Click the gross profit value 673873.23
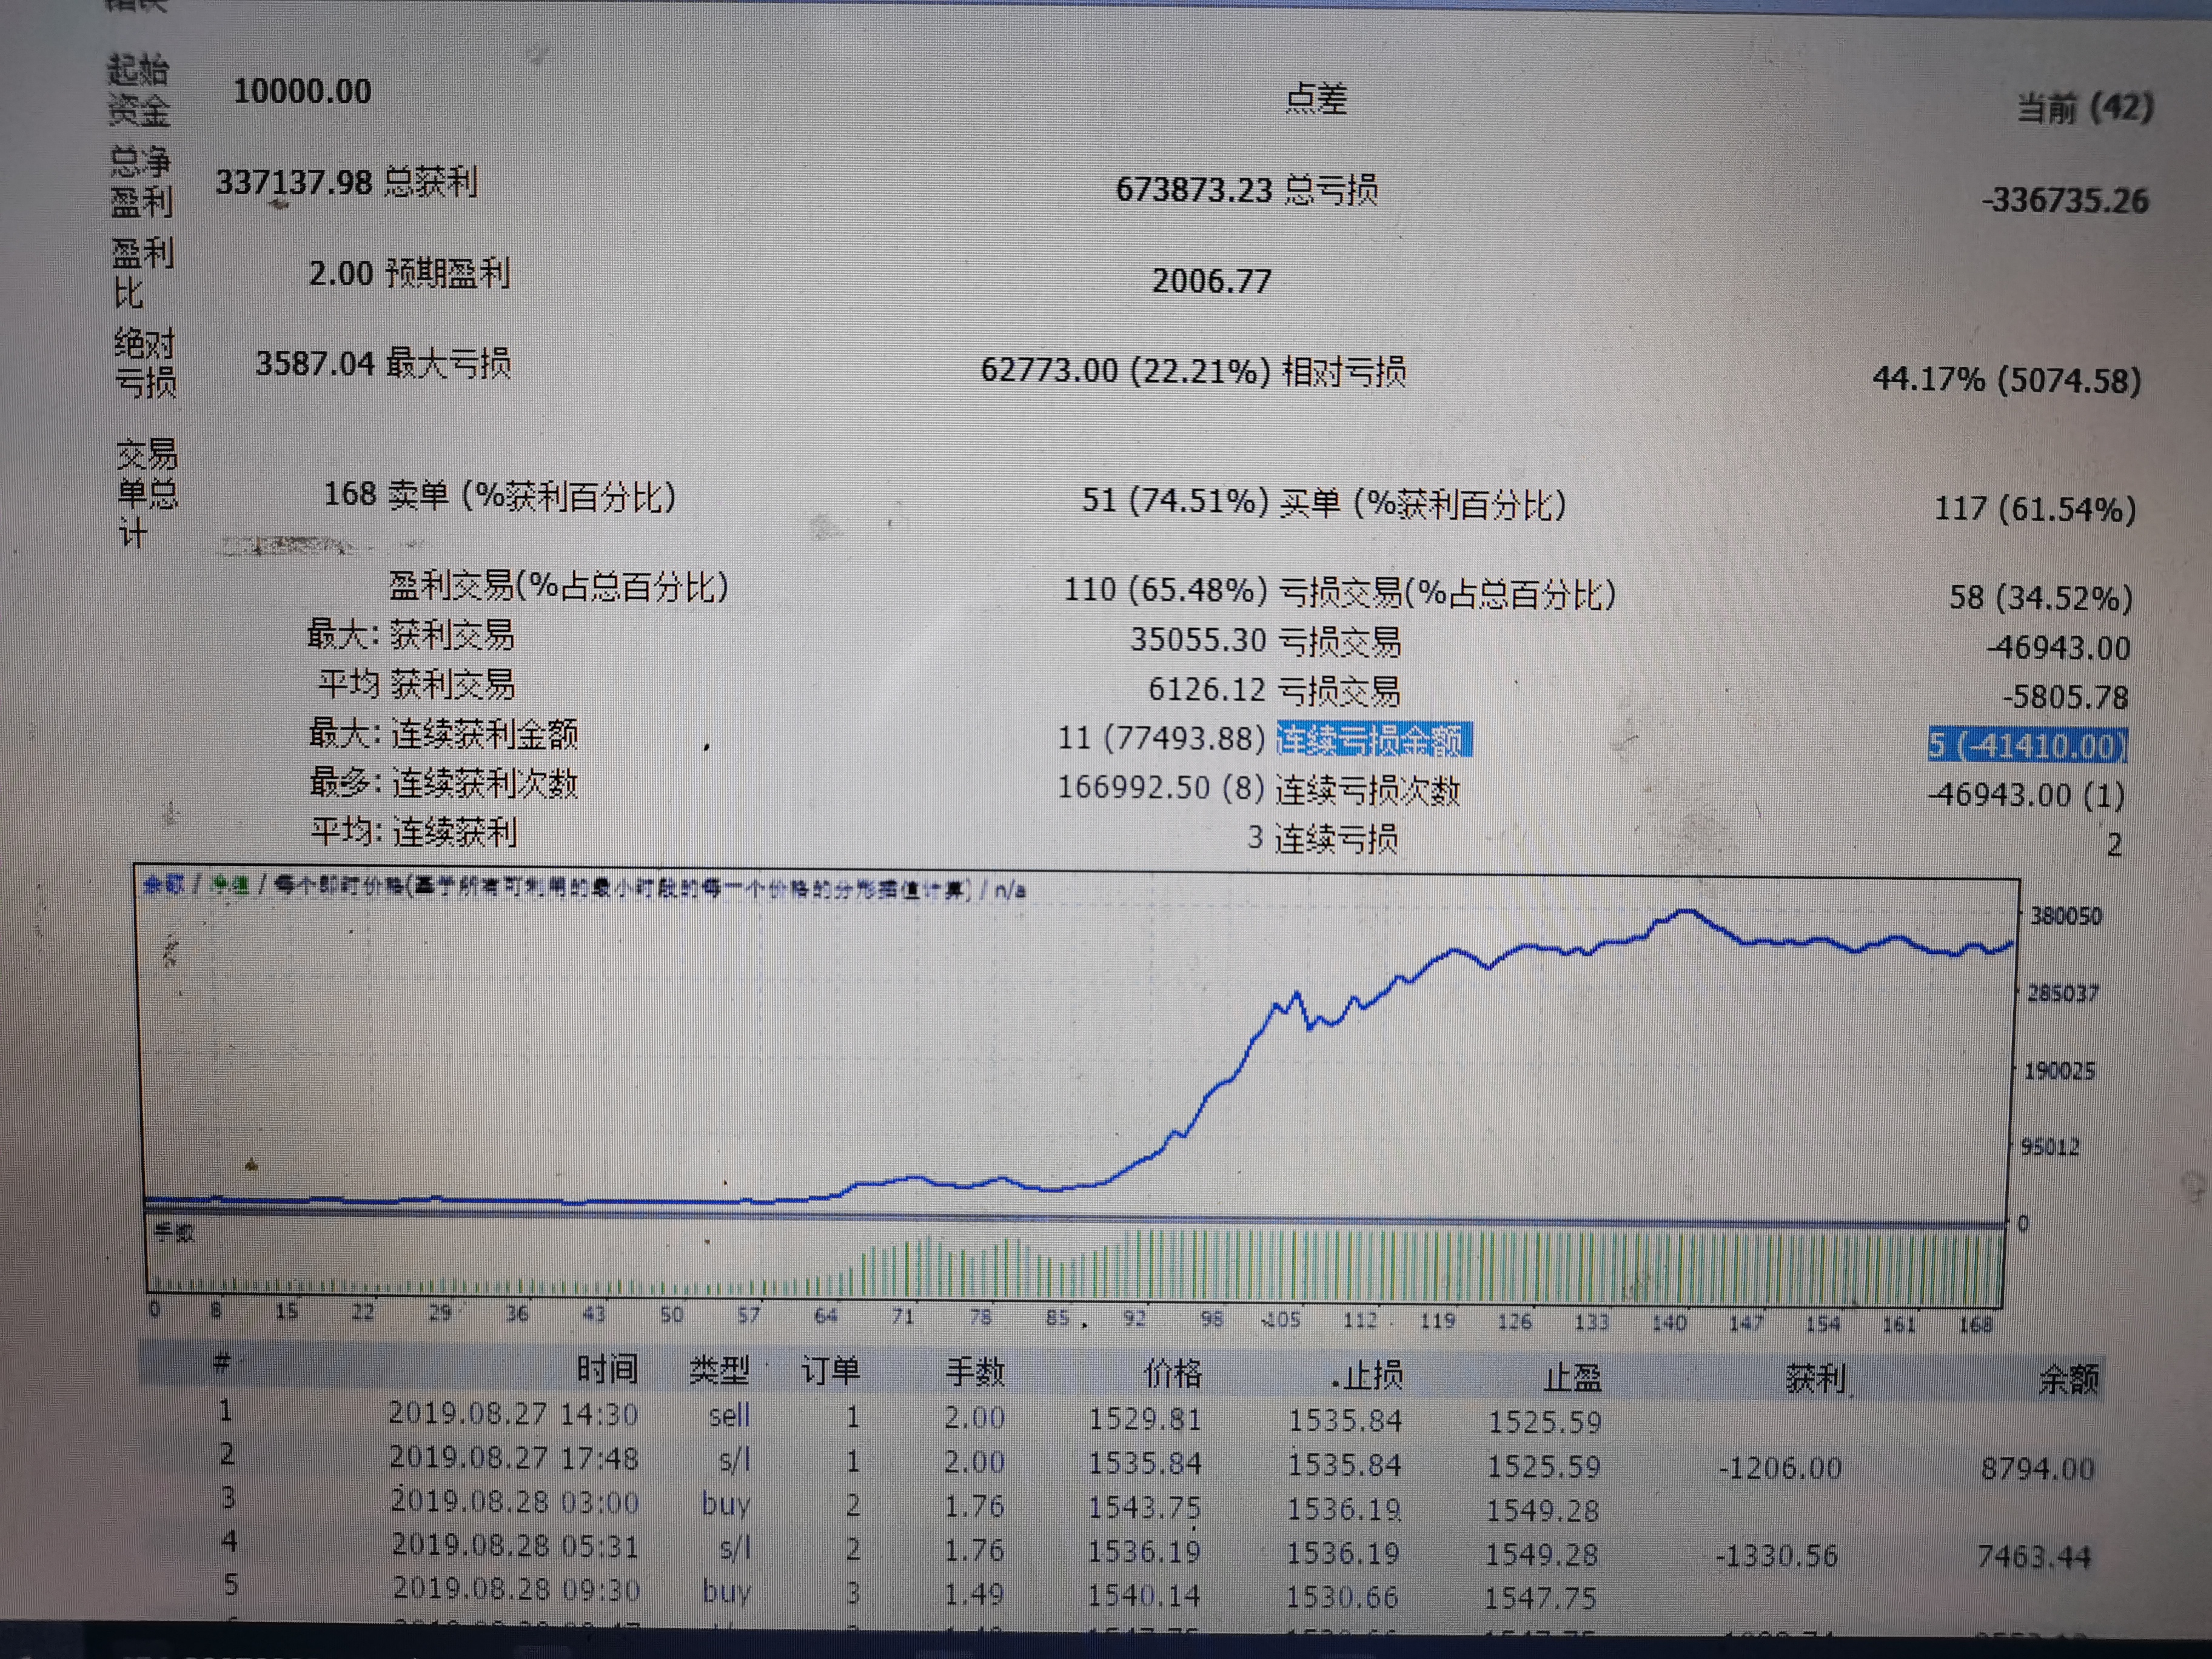The width and height of the screenshot is (2212, 1659). (1194, 189)
